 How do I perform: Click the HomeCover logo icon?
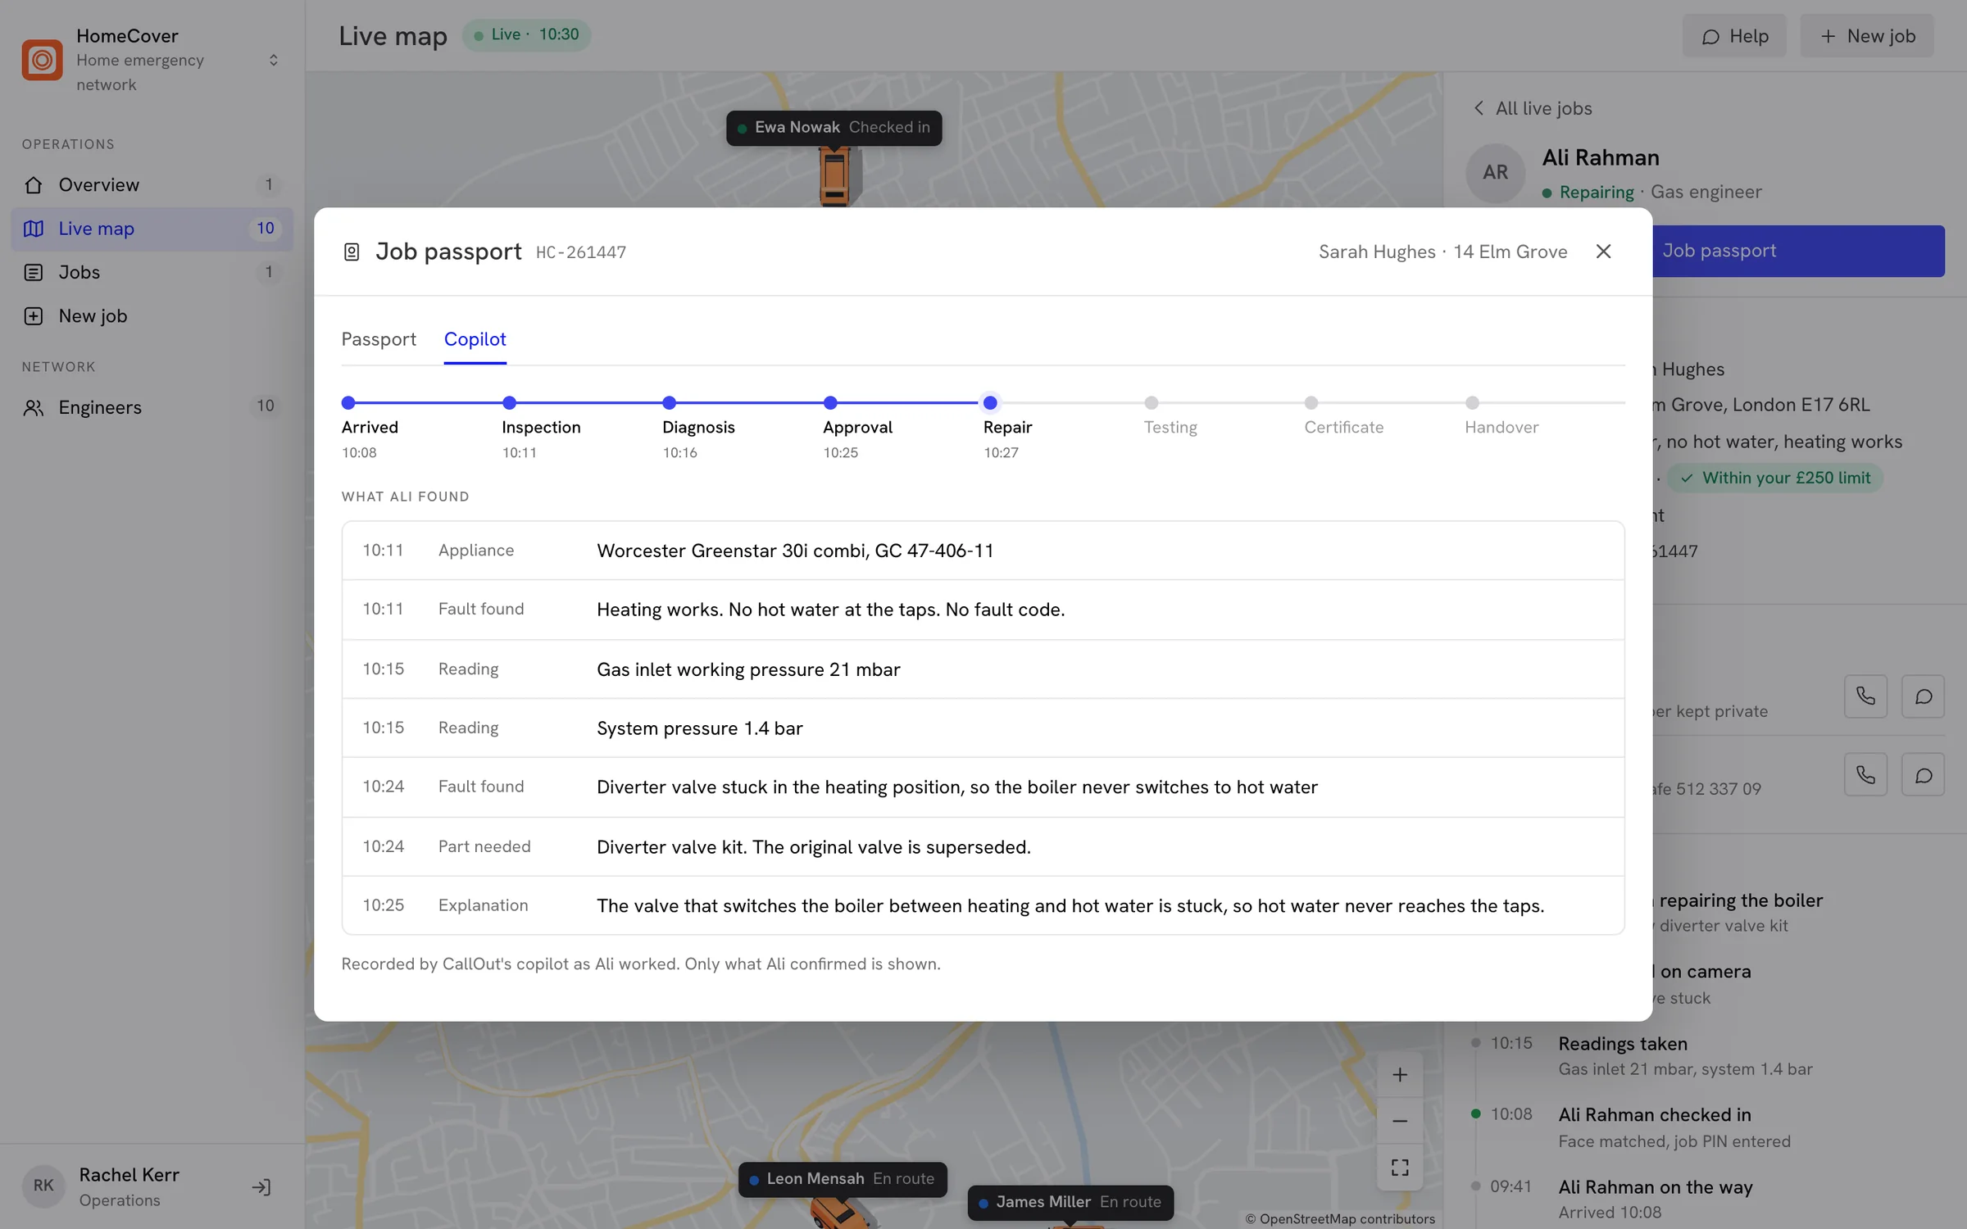click(x=42, y=60)
